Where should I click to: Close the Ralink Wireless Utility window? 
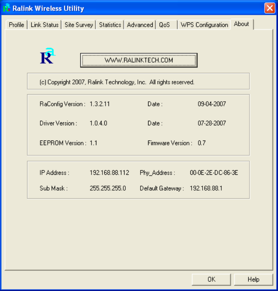[270, 8]
